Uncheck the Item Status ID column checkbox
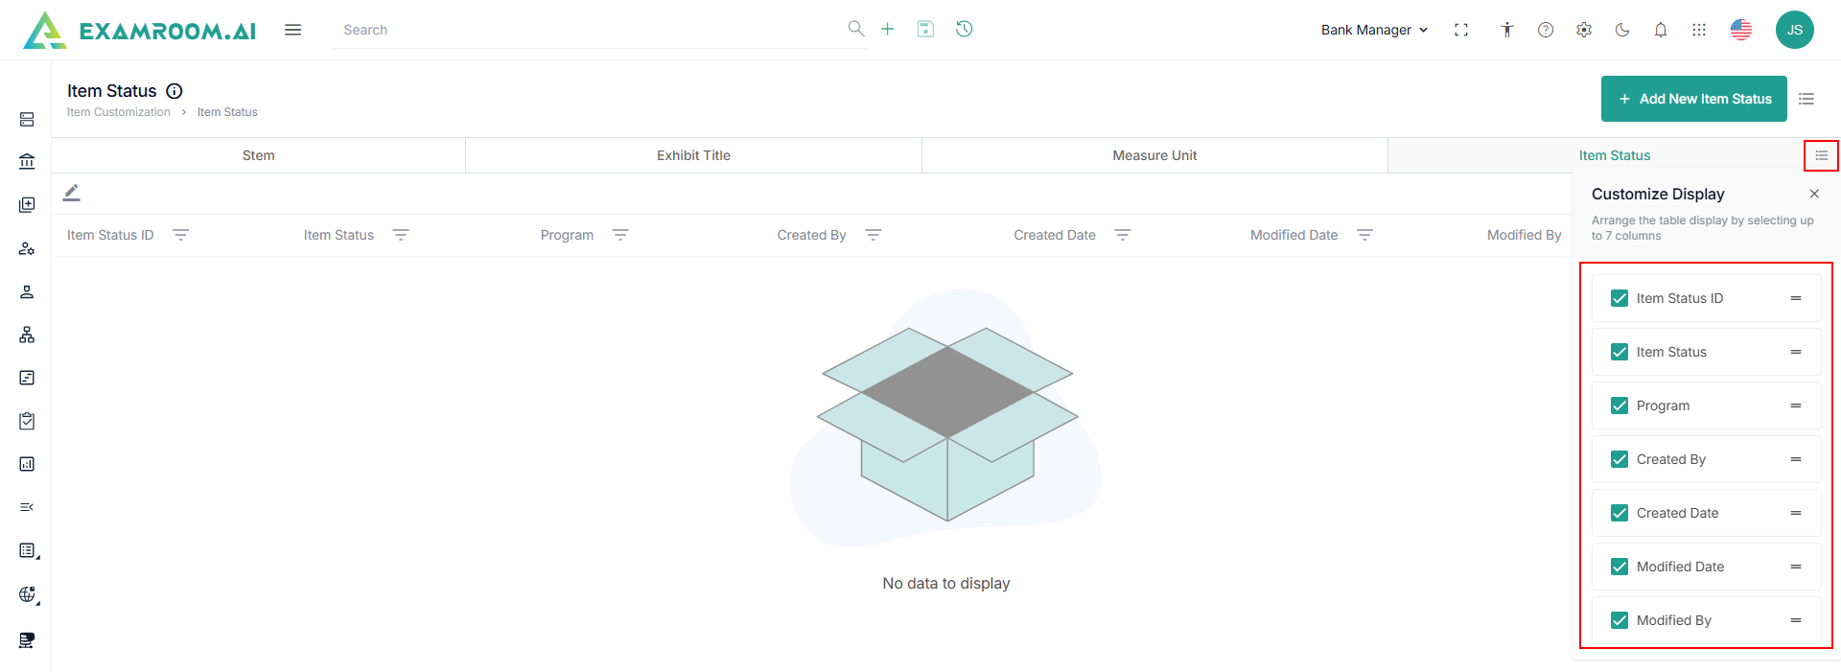Viewport: 1841px width, 672px height. click(x=1620, y=298)
